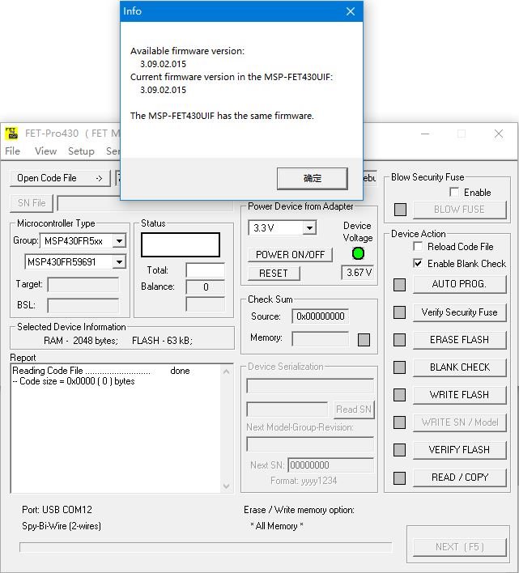This screenshot has height=573, width=519.
Task: Click status square beside BLANK CHECK
Action: [399, 367]
